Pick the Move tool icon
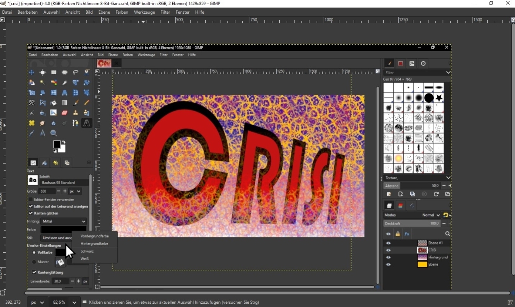The height and width of the screenshot is (307, 515). [x=31, y=72]
